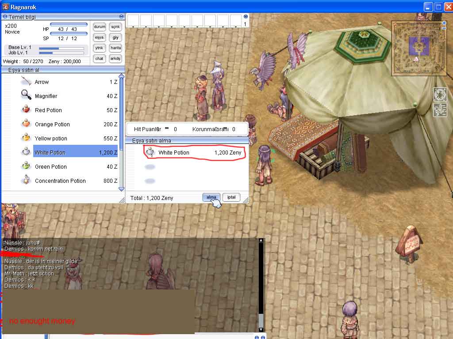Click the White Potion icon in purchase list
The height and width of the screenshot is (339, 453).
150,152
